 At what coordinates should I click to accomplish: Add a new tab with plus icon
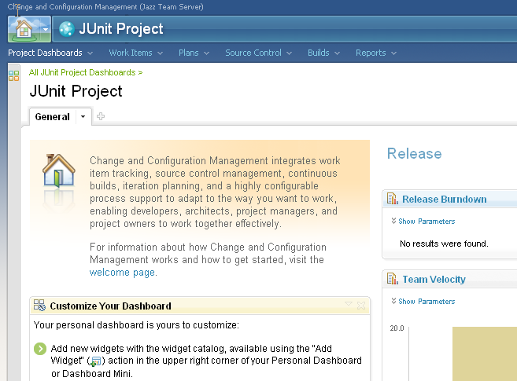click(x=101, y=116)
